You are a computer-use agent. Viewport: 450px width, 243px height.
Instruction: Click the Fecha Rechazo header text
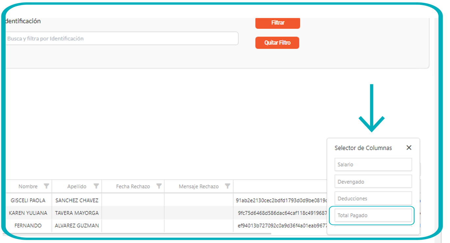coord(133,186)
